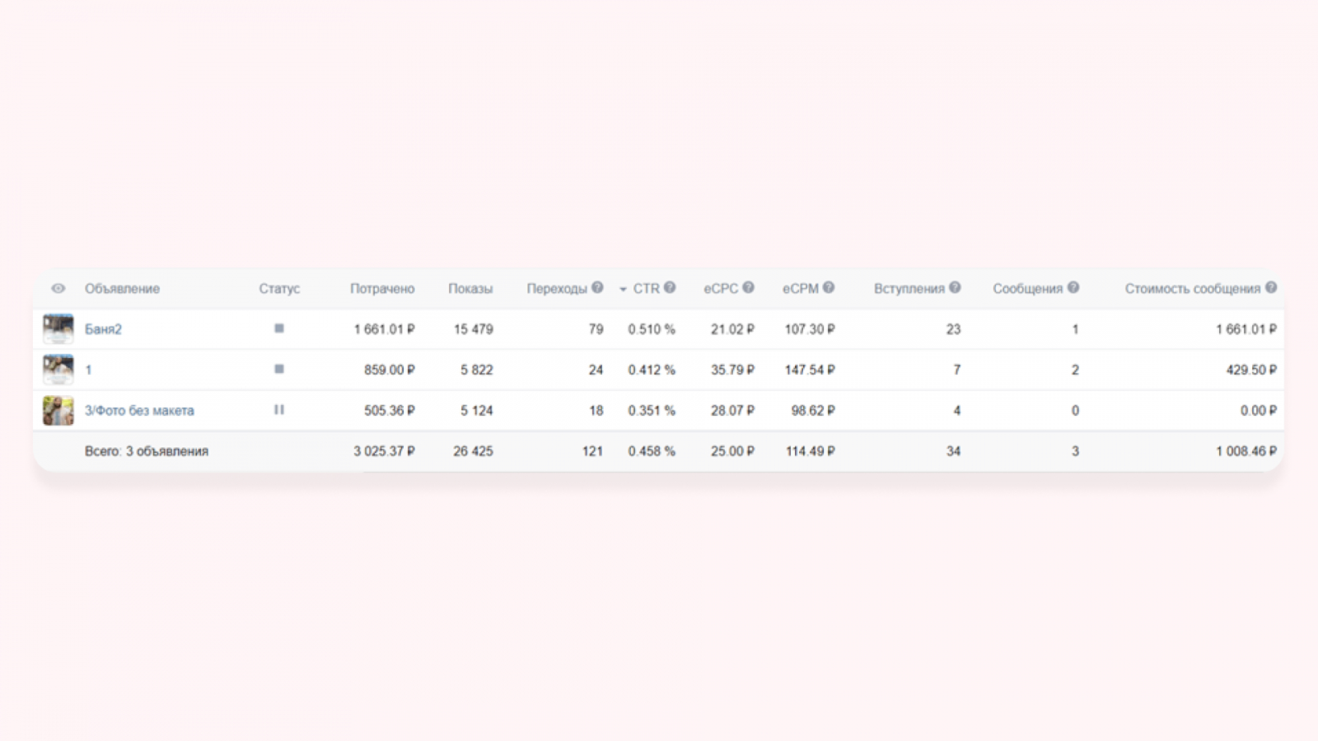Open the 3/Фото без макета ad link
The height and width of the screenshot is (741, 1318).
point(139,410)
